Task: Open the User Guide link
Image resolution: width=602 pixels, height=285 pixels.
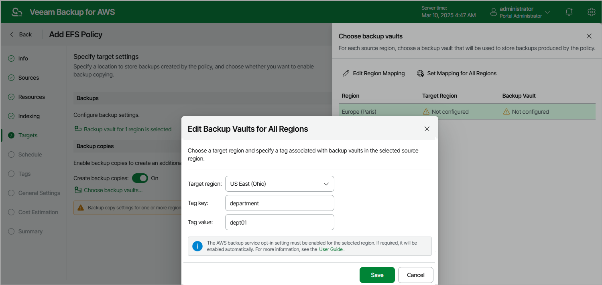Action: click(x=331, y=249)
